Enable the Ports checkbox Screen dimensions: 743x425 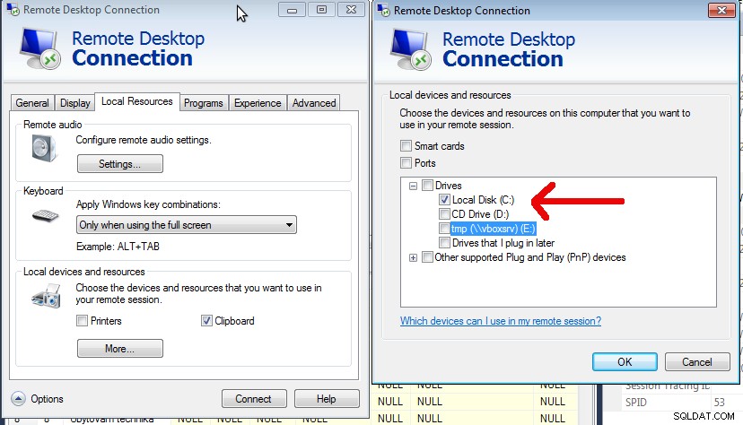(406, 163)
